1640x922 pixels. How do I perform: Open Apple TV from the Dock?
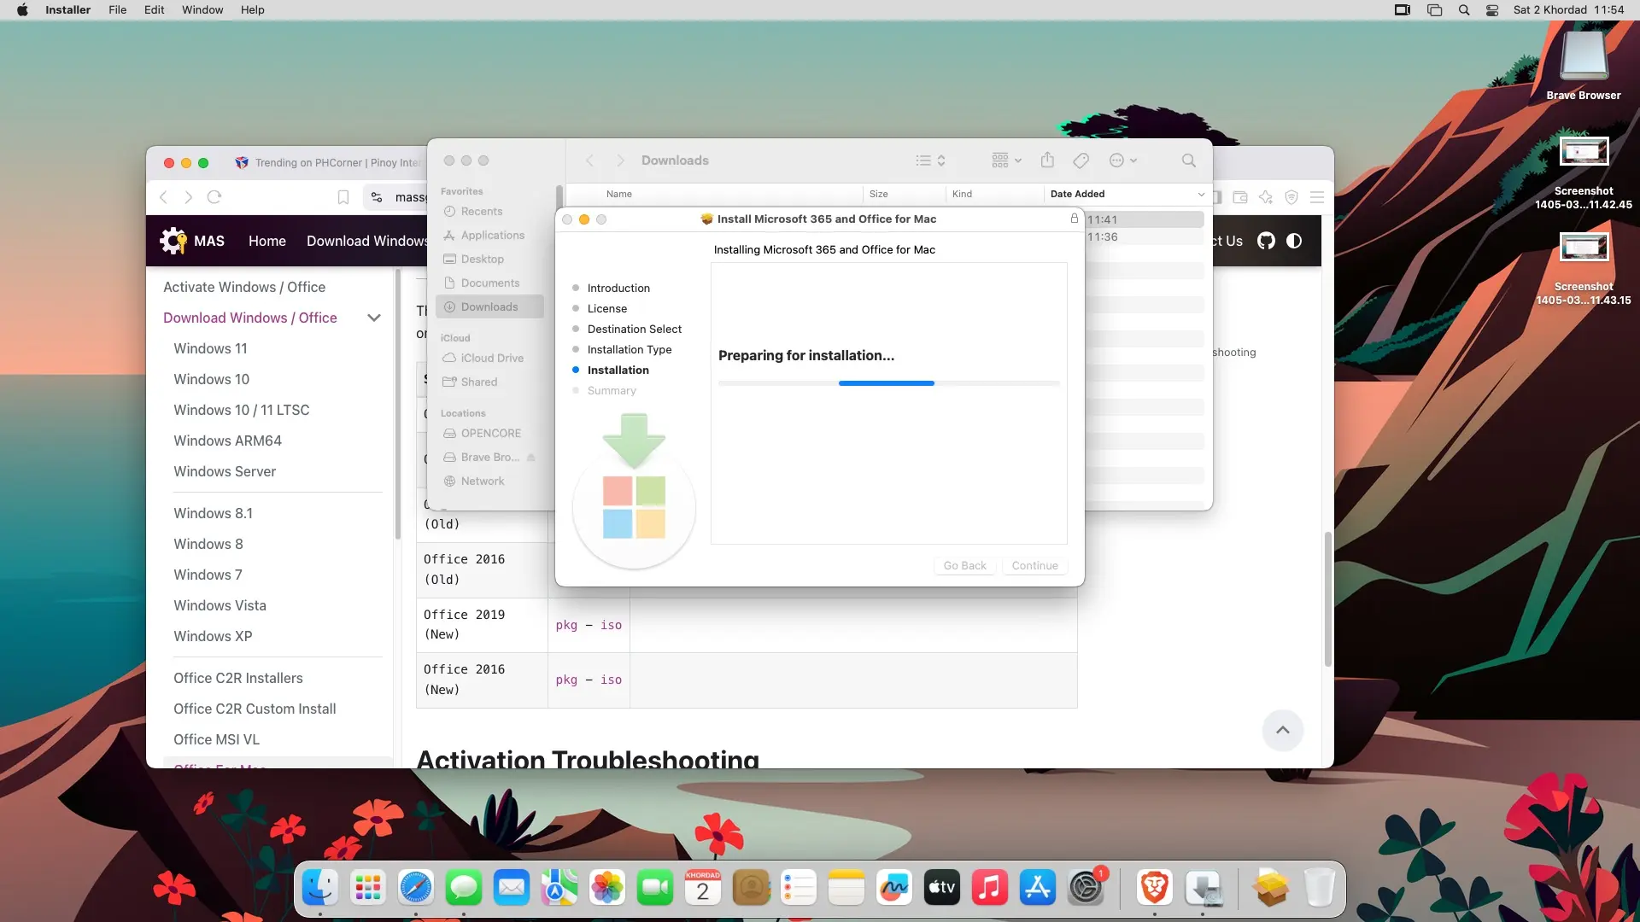click(942, 888)
